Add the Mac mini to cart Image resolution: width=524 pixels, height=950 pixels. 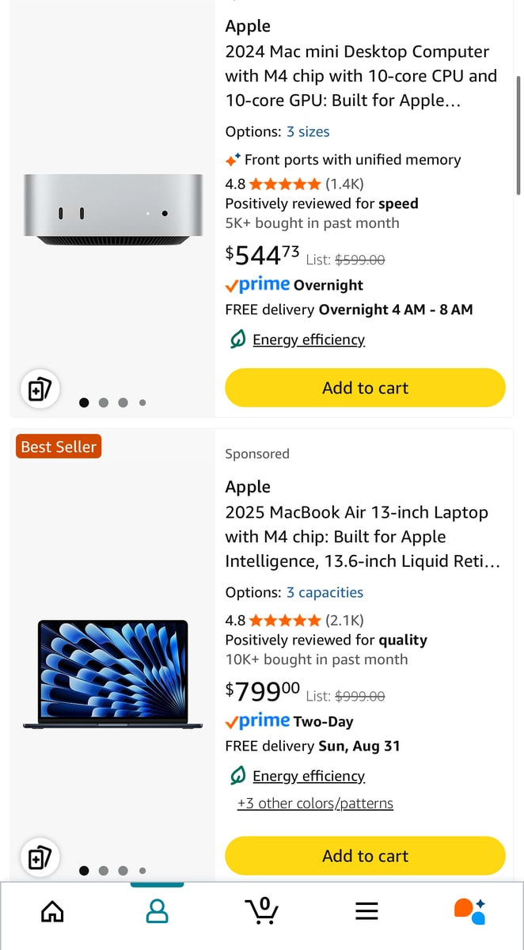point(365,388)
